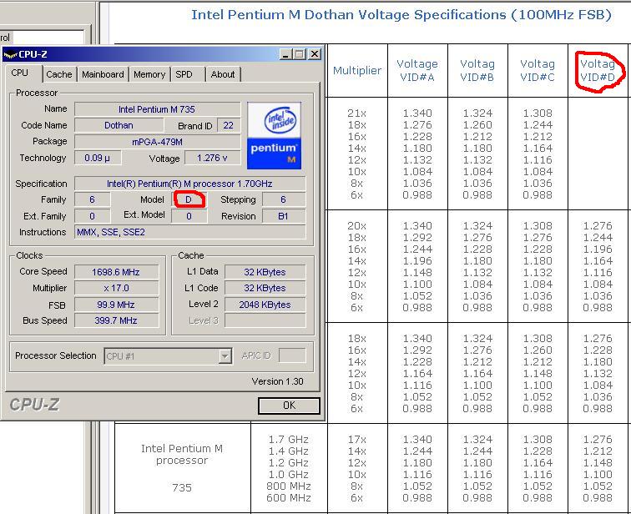Click the 735 processor number cell
The width and height of the screenshot is (631, 514).
click(x=182, y=488)
